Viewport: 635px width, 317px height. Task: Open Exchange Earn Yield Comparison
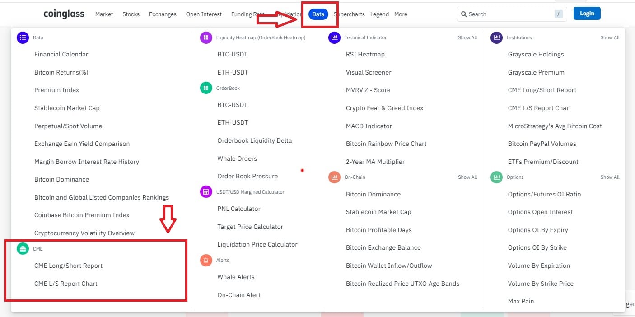tap(82, 144)
